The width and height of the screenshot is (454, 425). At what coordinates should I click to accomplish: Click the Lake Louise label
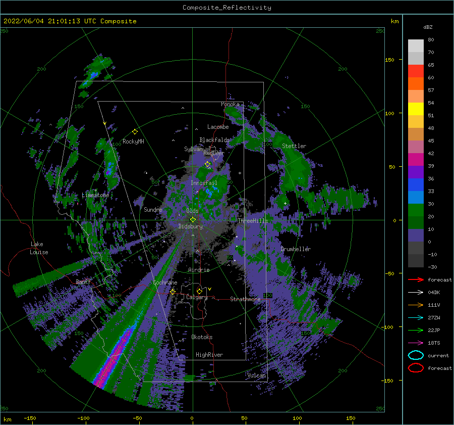click(39, 248)
